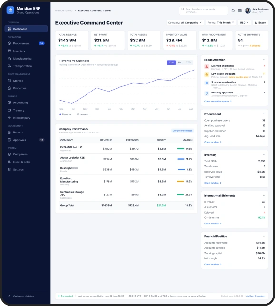Viewport: 275px width, 306px height.
Task: Click the Approvals checkmark icon
Action: [9, 140]
